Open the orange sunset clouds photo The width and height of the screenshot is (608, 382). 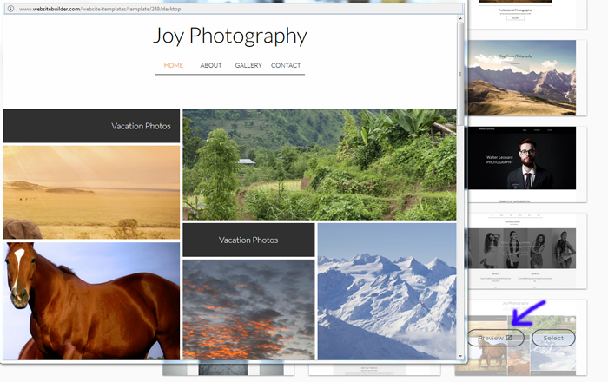248,310
